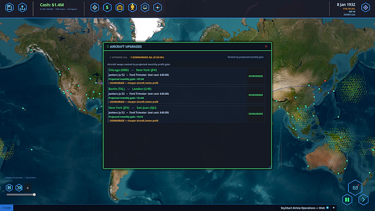Click San Juan (SJU) route destination
Viewport: 375px width, 211px height.
(146, 108)
